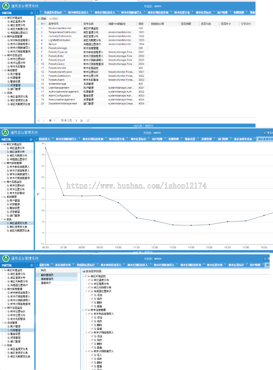Open 个人中心 in the temperature chart screen header
This screenshot has width=273, height=370.
(x=268, y=133)
